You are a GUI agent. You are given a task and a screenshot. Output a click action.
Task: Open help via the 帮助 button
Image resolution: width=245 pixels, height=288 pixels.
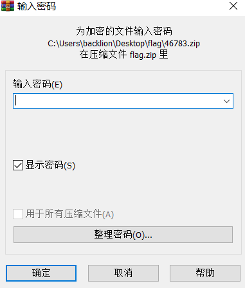pos(205,273)
